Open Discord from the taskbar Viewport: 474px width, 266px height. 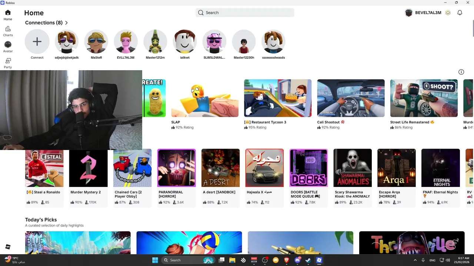[x=297, y=260]
